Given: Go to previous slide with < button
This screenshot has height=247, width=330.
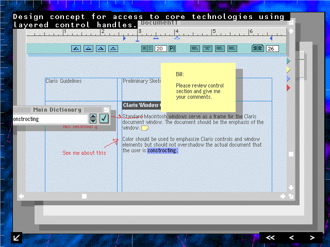Looking at the screenshot, I should click(291, 238).
